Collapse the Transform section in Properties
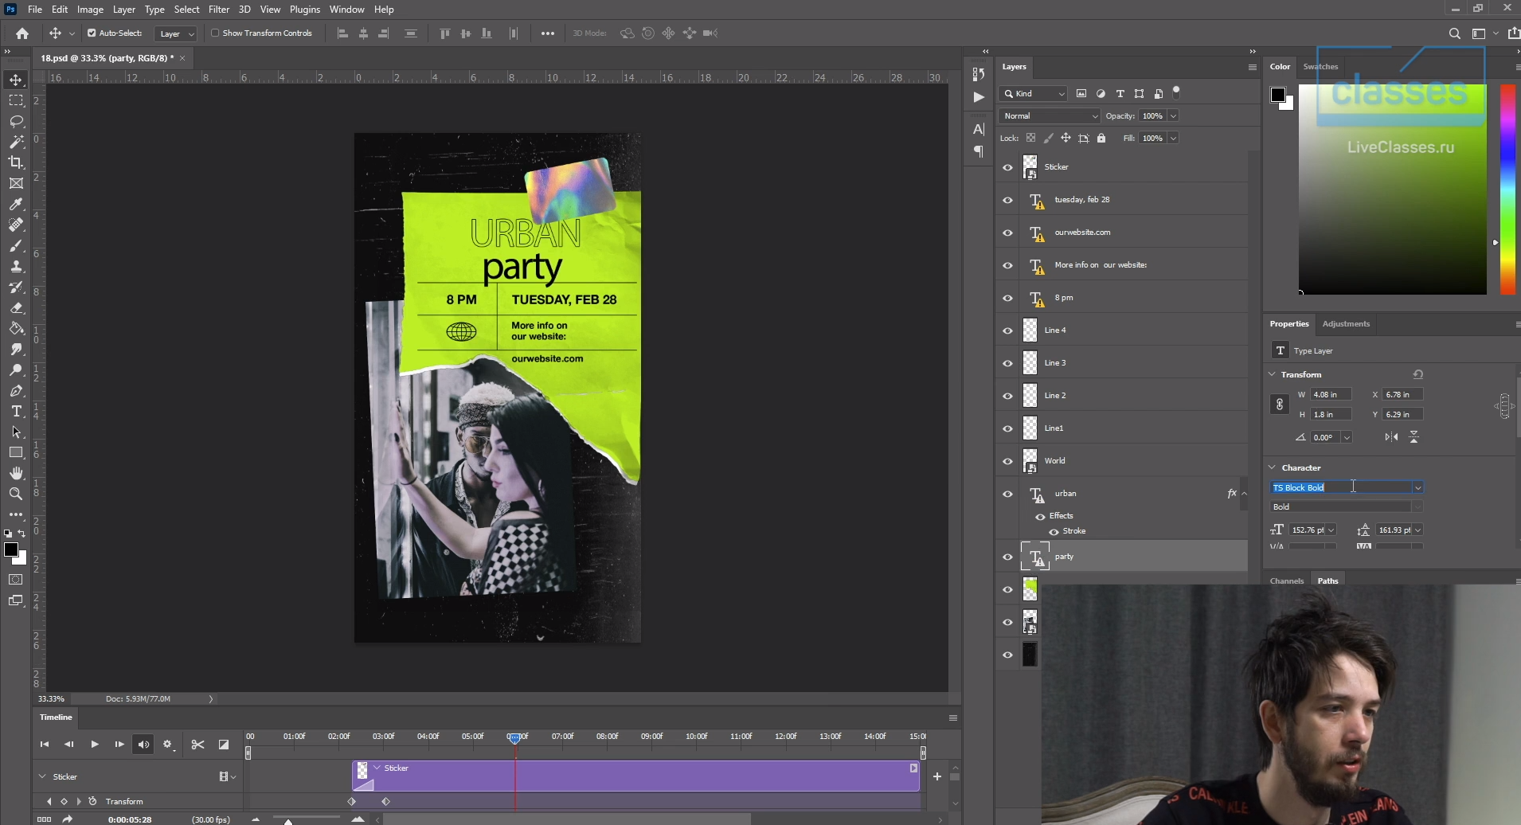 coord(1272,374)
